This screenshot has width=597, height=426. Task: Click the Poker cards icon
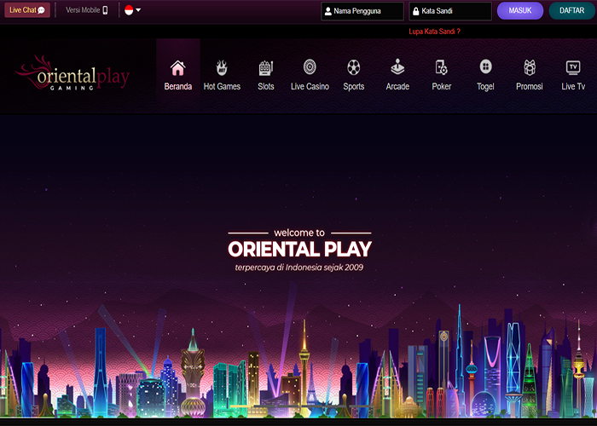point(441,67)
